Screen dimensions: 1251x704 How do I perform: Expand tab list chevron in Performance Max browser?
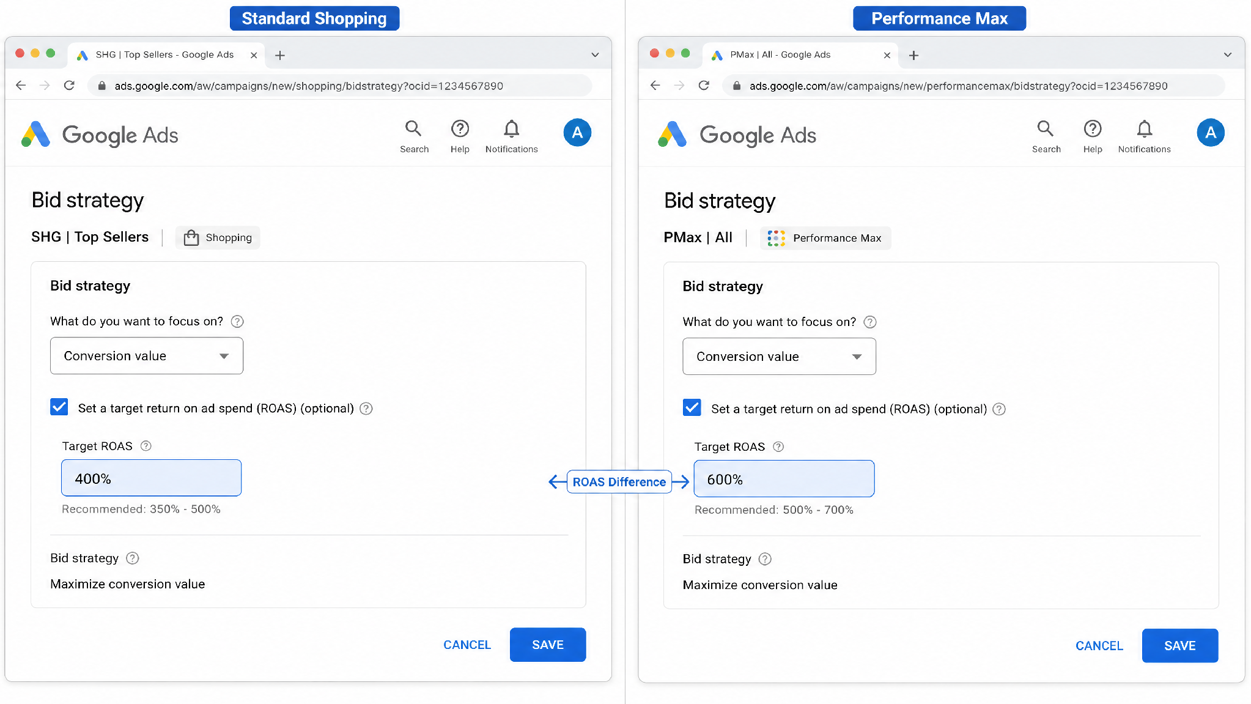1228,55
